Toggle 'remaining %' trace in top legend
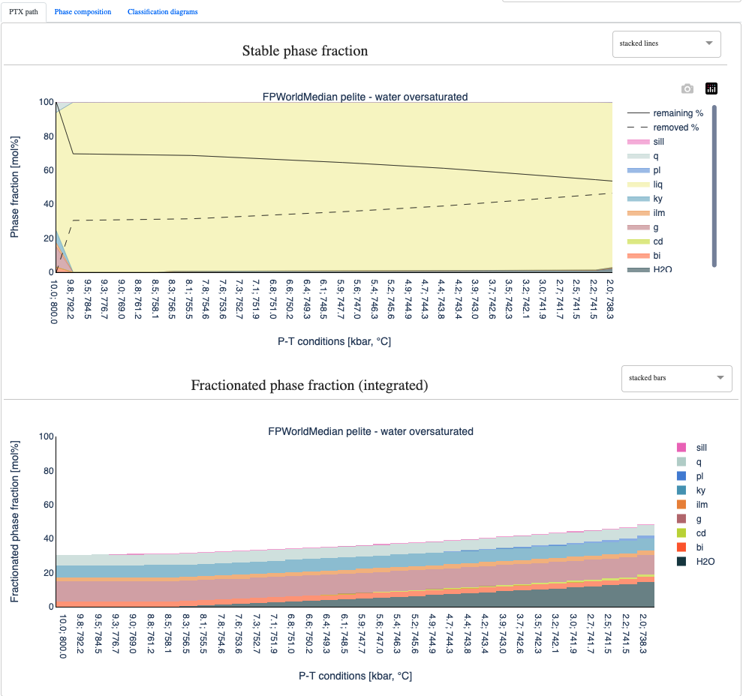Image resolution: width=743 pixels, height=696 pixels. coord(665,113)
